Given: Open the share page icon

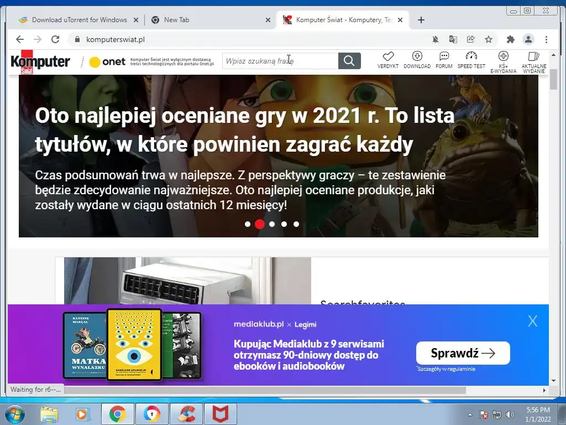Looking at the screenshot, I should tap(471, 39).
